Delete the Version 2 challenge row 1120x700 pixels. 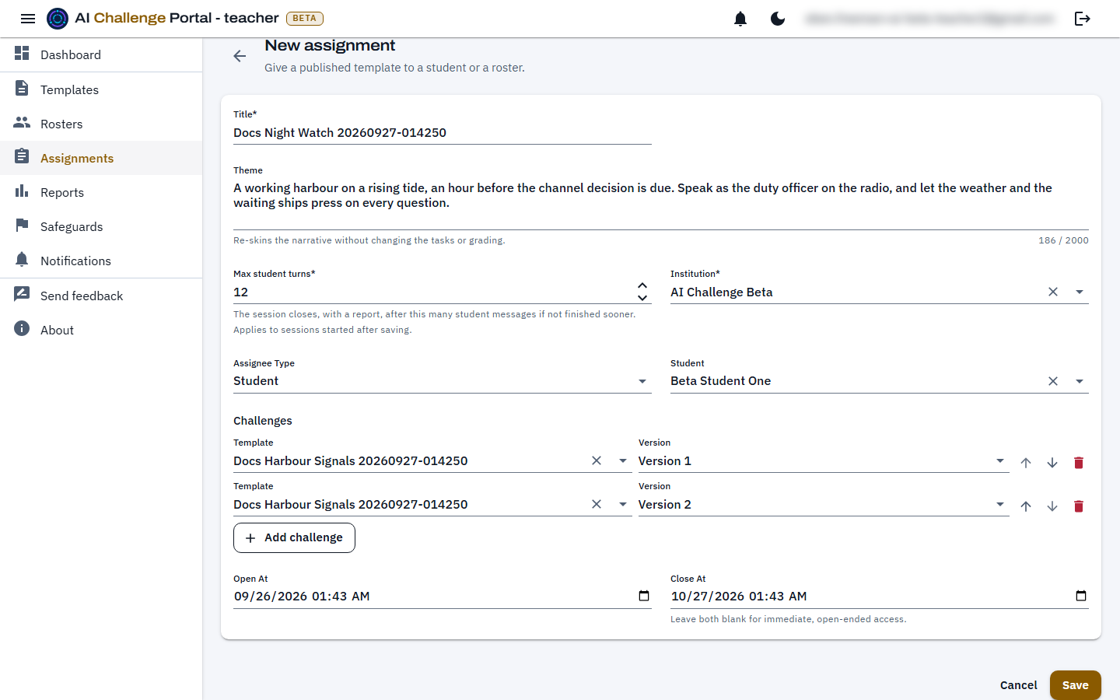(x=1079, y=506)
